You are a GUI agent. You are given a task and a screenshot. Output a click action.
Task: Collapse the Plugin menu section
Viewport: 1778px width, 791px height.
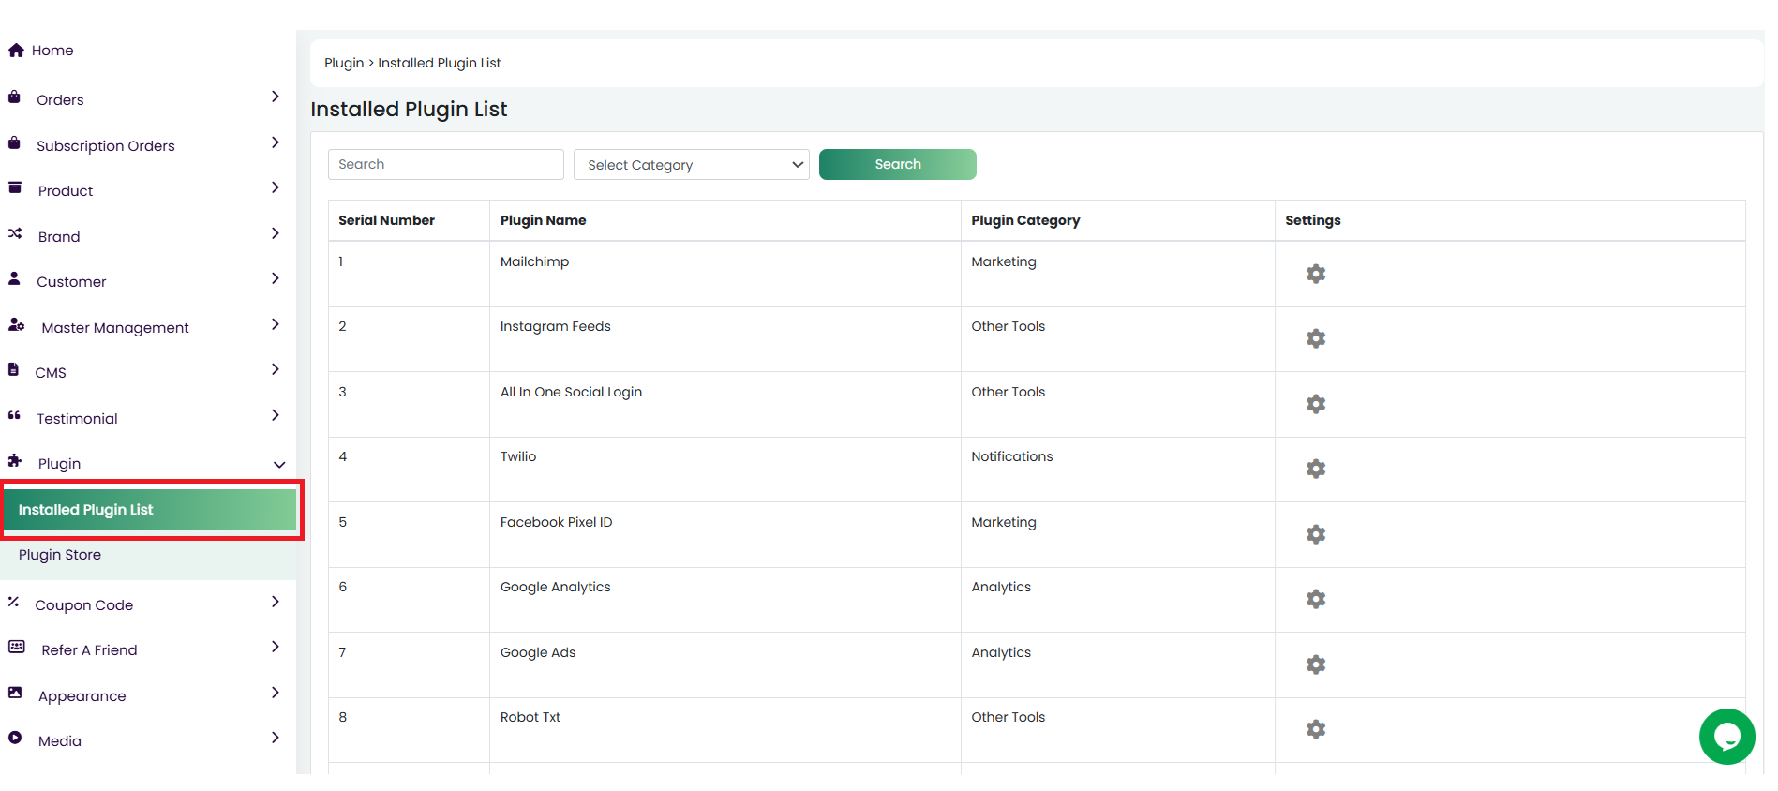point(278,465)
